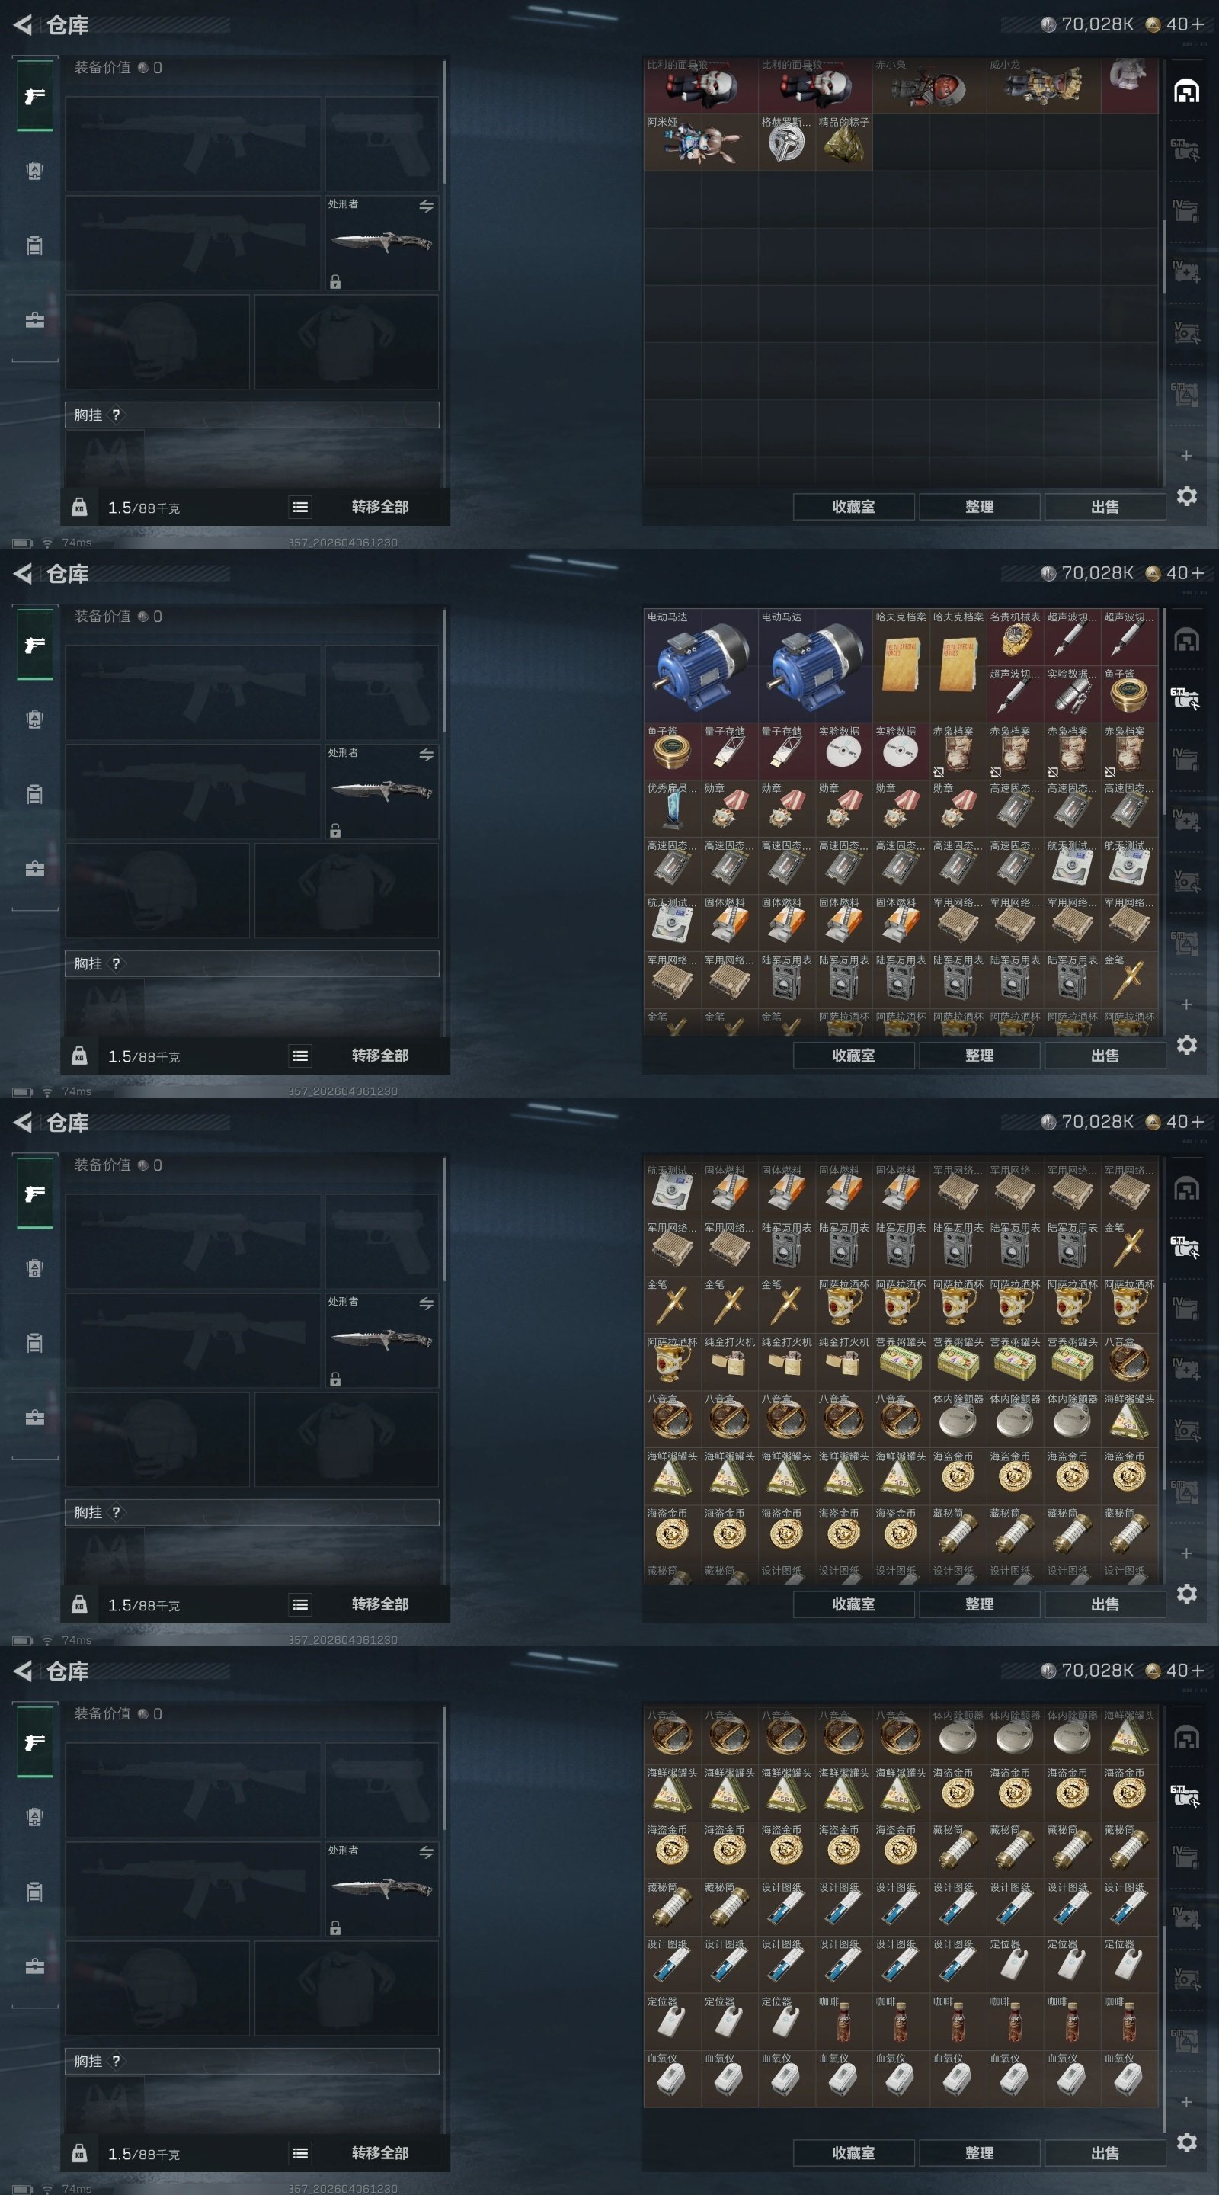
Task: Select the 阿米娅 bunny doll item
Action: [x=701, y=143]
